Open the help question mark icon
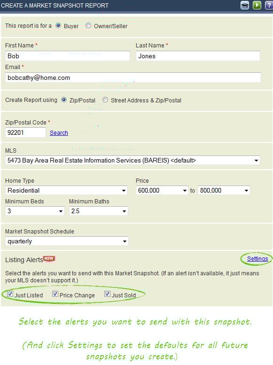 click(269, 5)
